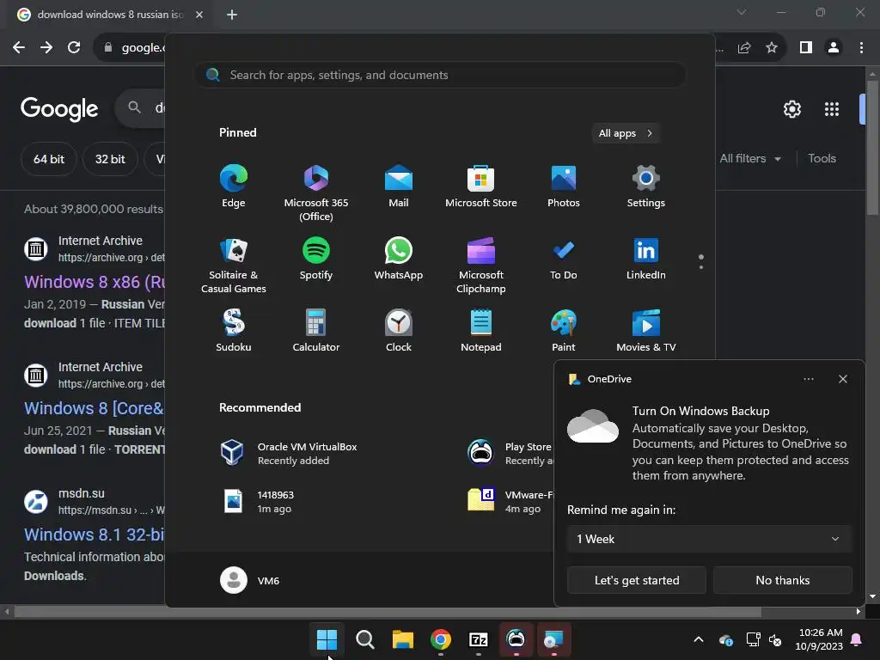Viewport: 880px width, 660px height.
Task: Open Settings from pinned apps
Action: (x=646, y=186)
